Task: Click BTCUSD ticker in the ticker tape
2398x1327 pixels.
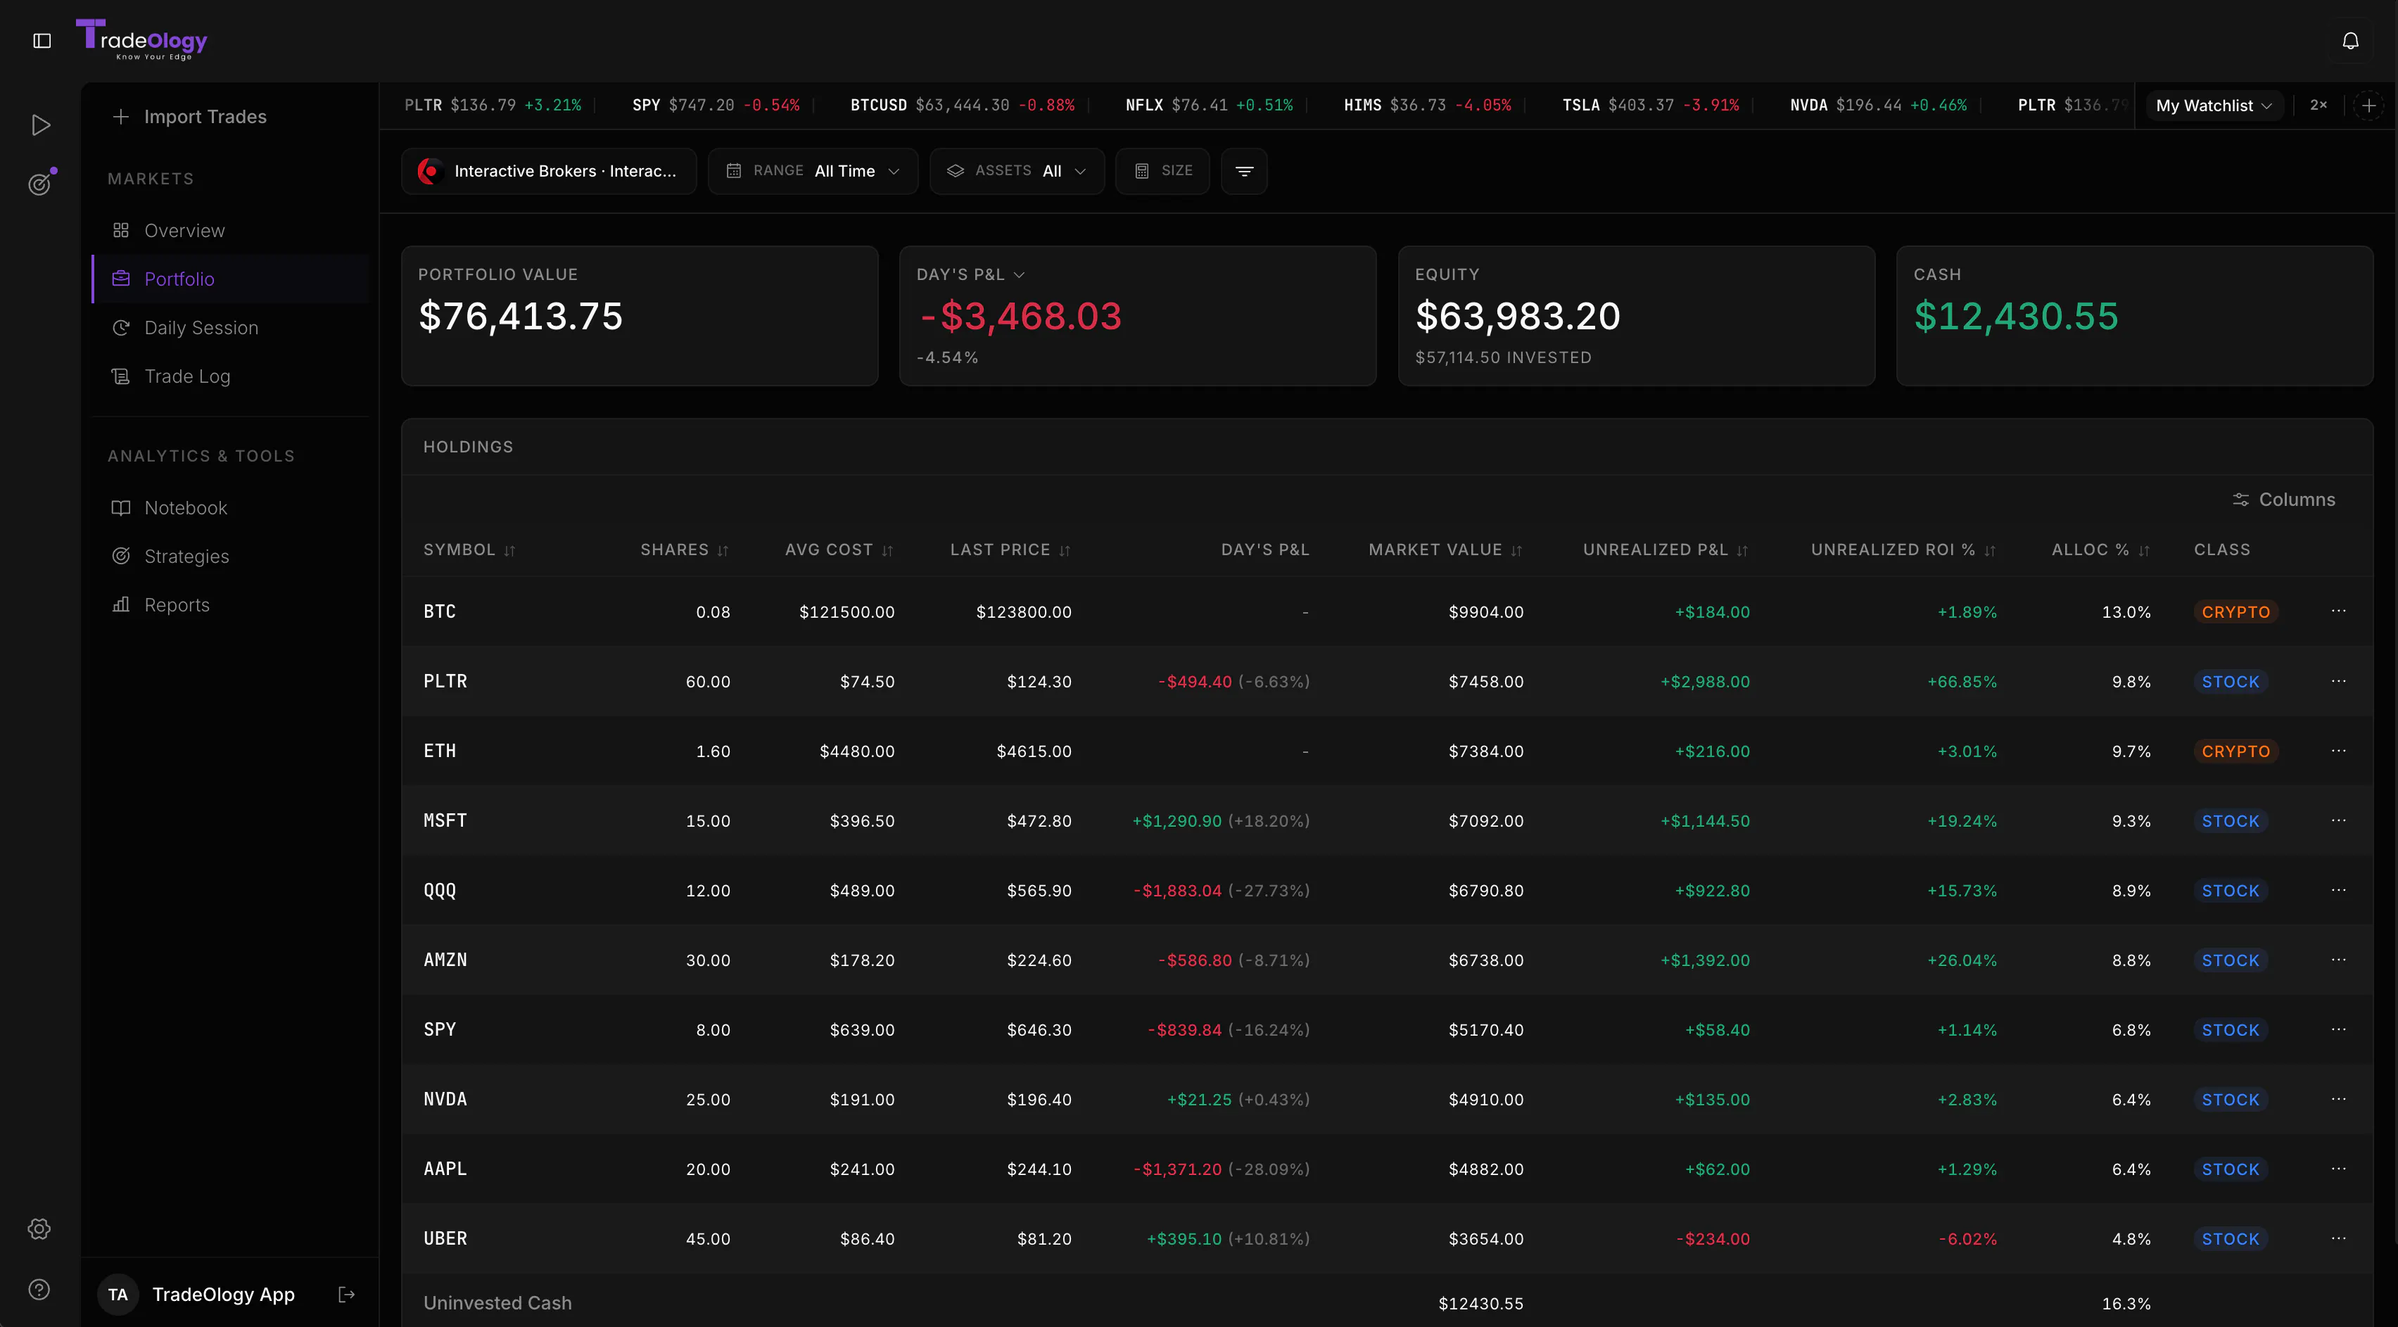Action: [963, 105]
